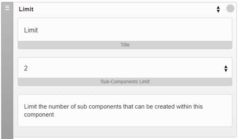Click the lower triangle of the header arrows

coord(218,11)
